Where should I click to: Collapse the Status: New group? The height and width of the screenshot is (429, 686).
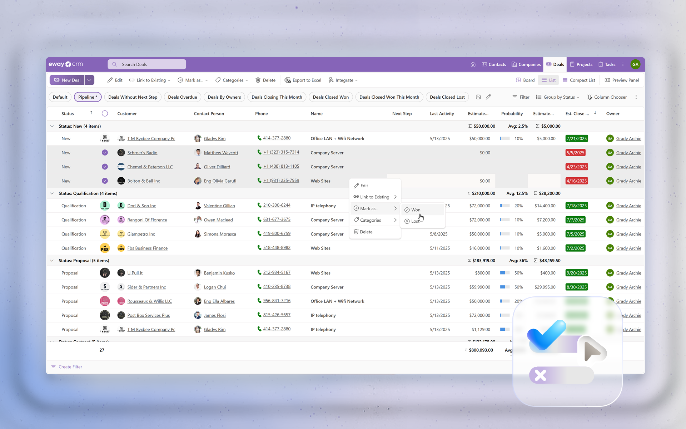(x=52, y=126)
